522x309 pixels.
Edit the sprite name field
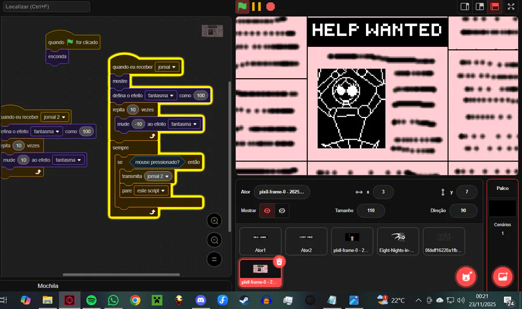click(282, 192)
